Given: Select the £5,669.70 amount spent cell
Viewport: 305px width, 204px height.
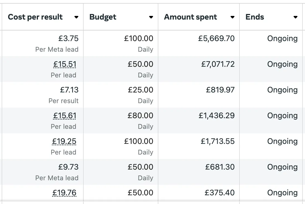Looking at the screenshot, I should (x=217, y=39).
